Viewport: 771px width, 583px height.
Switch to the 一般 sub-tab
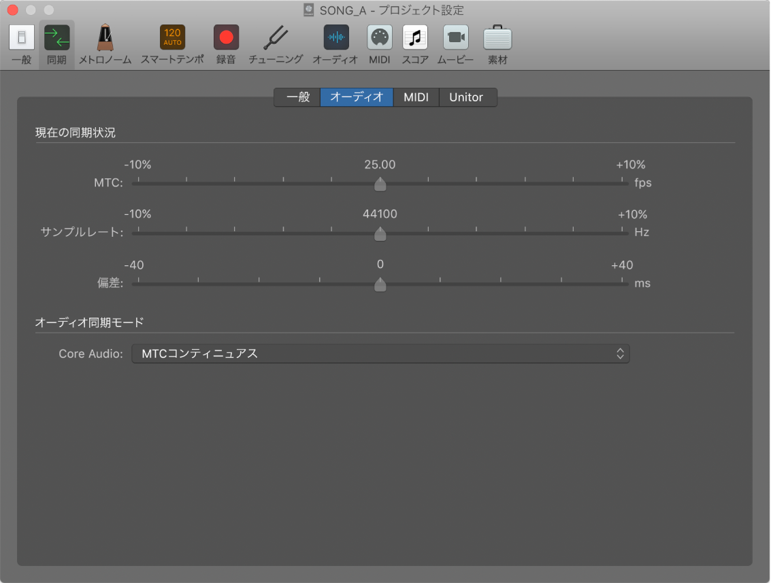click(297, 97)
